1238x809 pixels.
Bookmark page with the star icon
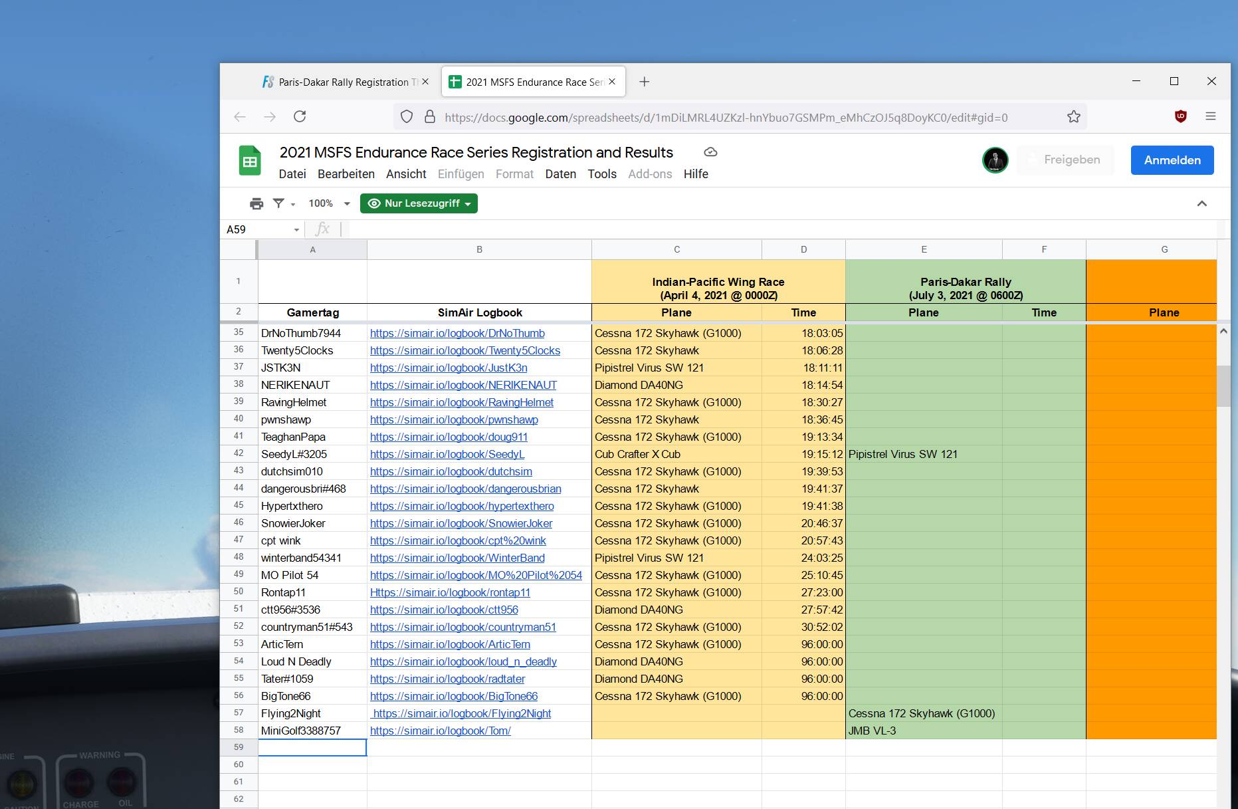[1073, 117]
